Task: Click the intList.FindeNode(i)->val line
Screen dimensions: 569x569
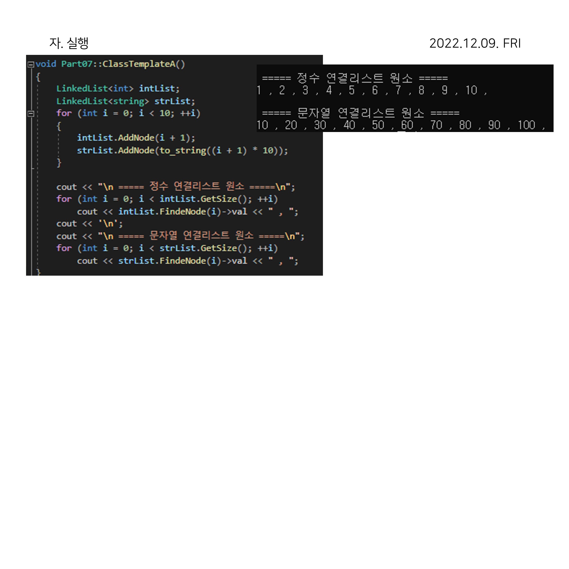Action: pyautogui.click(x=187, y=212)
